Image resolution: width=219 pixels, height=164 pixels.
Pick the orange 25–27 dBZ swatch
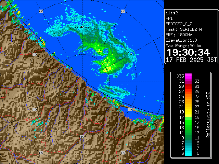(x=188, y=96)
